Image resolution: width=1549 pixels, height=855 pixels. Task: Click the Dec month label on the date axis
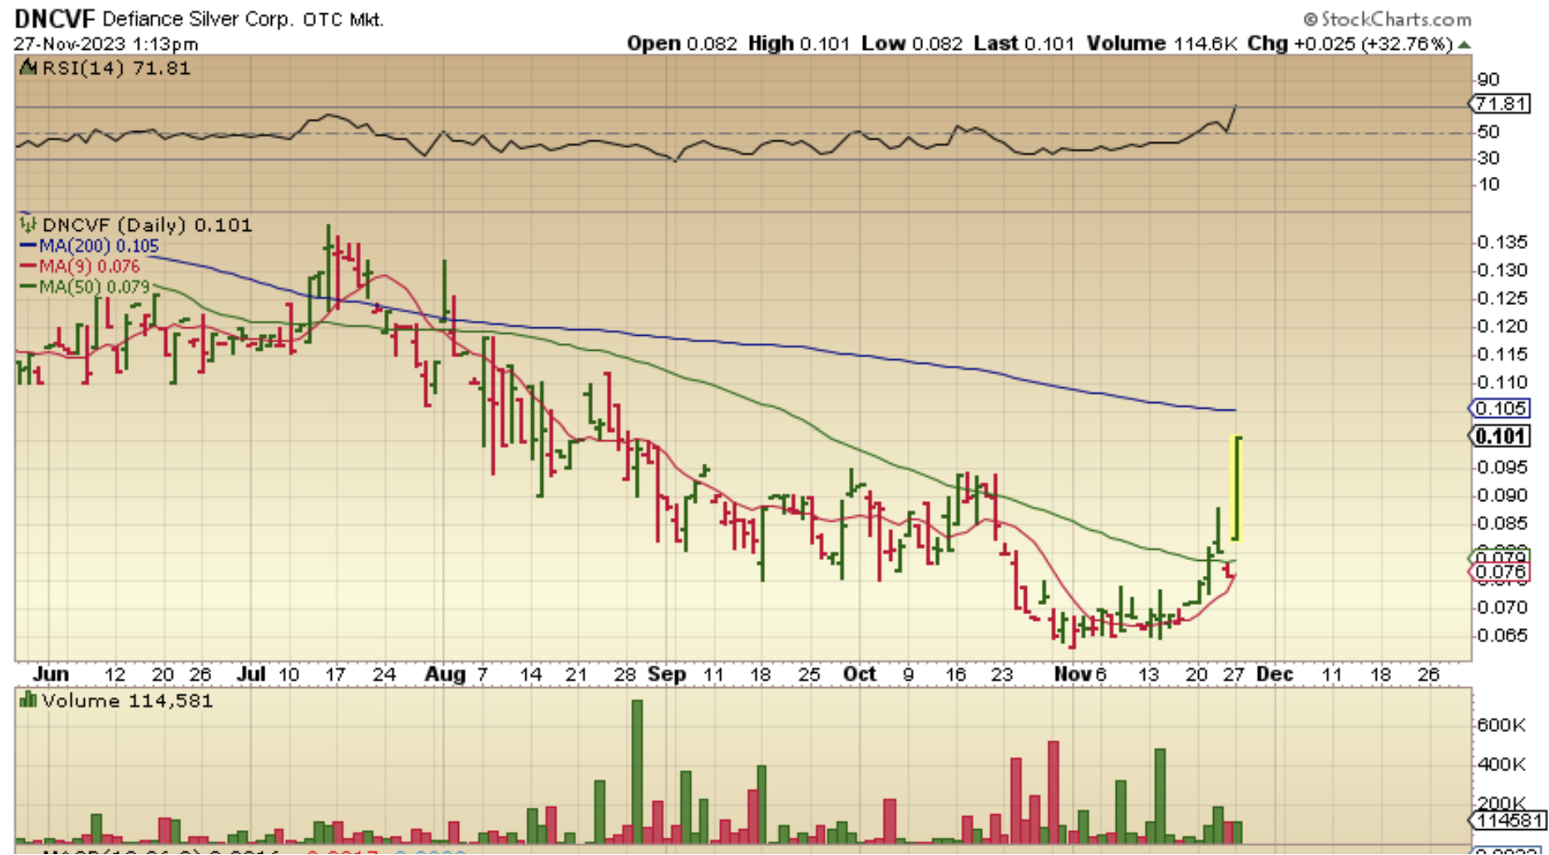click(1275, 674)
